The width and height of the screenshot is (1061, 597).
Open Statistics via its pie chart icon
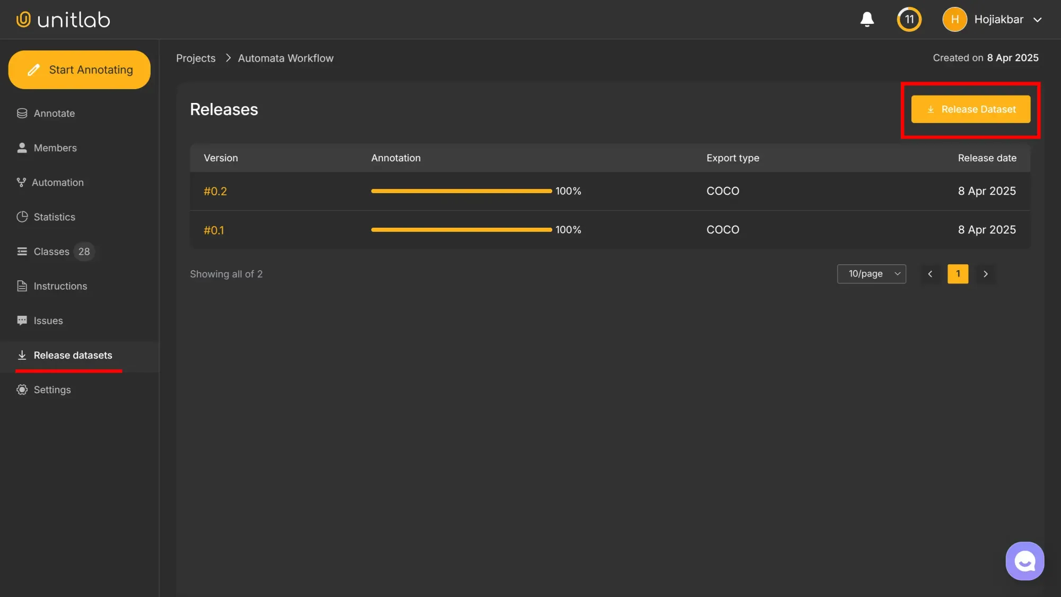[21, 217]
